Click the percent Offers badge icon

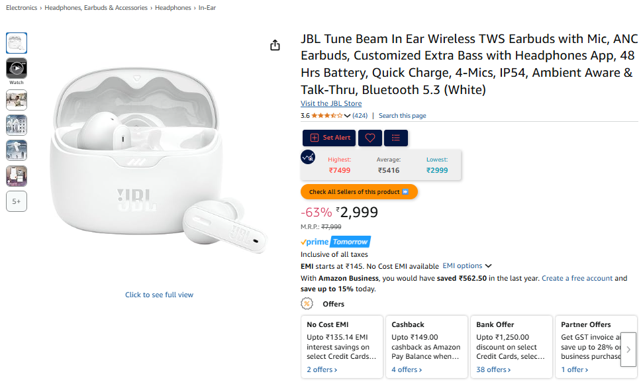(307, 304)
